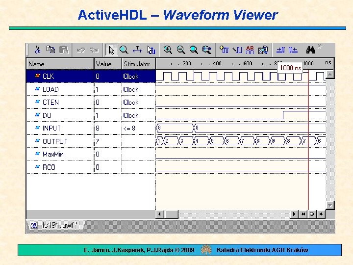Image resolution: width=353 pixels, height=265 pixels.
Task: Click the binoculars Find icon
Action: 310,50
